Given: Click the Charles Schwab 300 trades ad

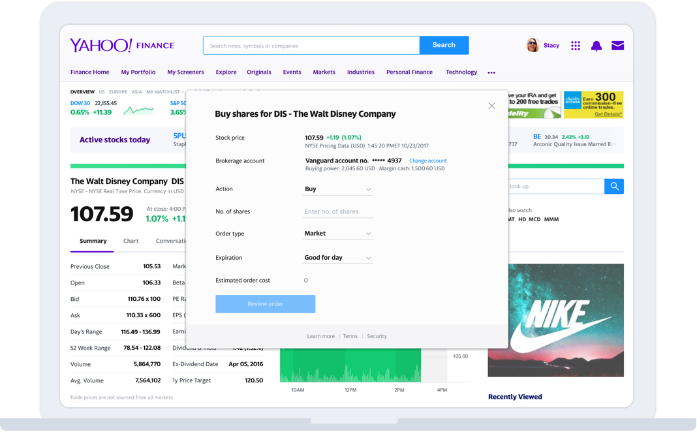Looking at the screenshot, I should click(x=593, y=105).
